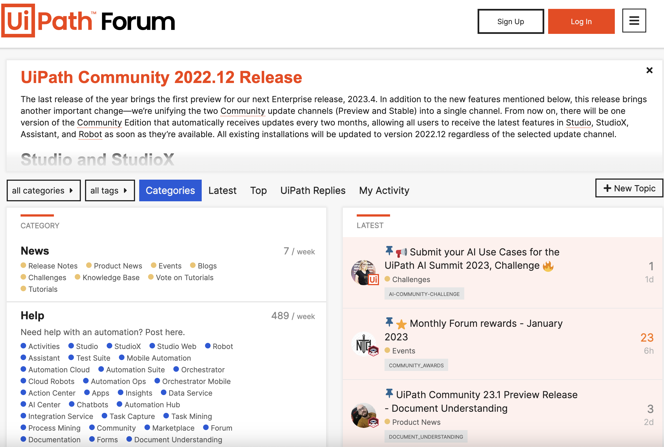Viewport: 664px width, 447px height.
Task: Click pin icon on AI Use Cases topic
Action: click(389, 251)
